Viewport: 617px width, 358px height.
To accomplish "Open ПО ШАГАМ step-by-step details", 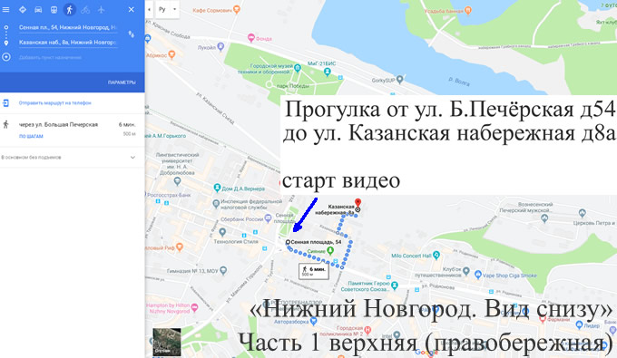I will pos(31,136).
